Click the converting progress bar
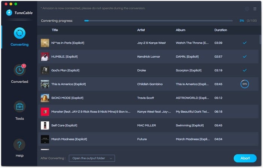Viewport: 263px width, 168px height. click(x=158, y=21)
